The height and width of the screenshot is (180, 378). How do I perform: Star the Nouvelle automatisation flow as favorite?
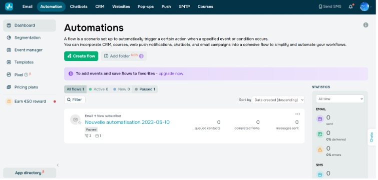tap(80, 122)
